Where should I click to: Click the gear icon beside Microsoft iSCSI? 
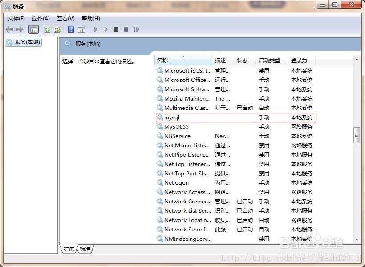click(160, 70)
